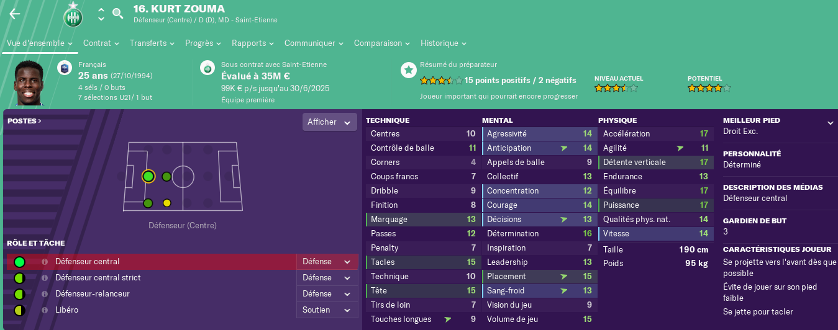The width and height of the screenshot is (838, 330).
Task: Click info icon beside Défenseur-relanceur
Action: (44, 294)
